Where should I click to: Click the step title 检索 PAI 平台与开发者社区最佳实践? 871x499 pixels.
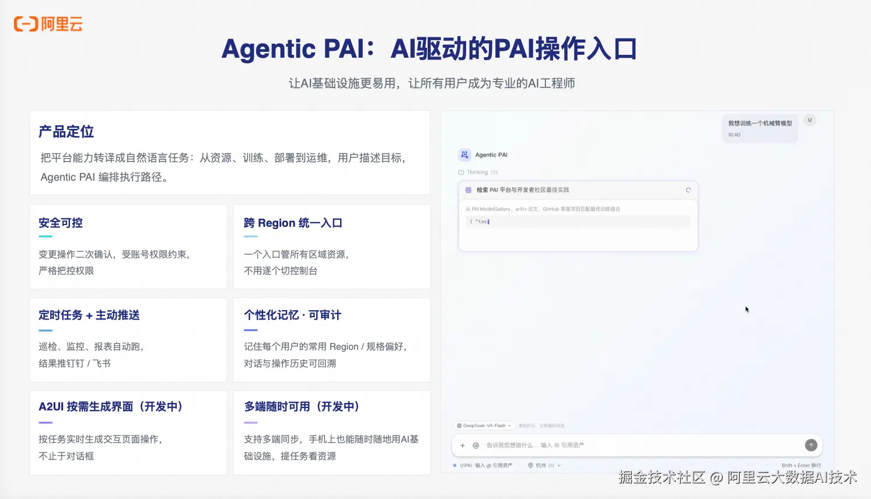(x=523, y=190)
